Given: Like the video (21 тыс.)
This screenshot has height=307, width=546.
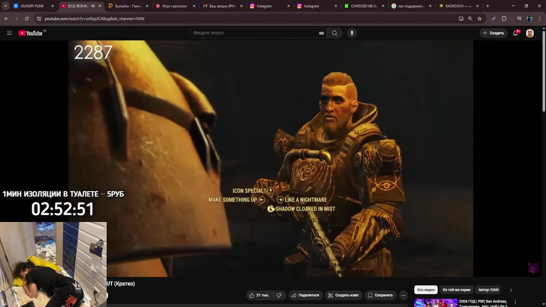Looking at the screenshot, I should [x=259, y=295].
